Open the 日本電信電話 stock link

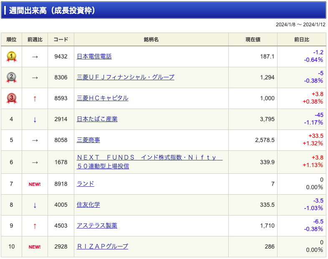(94, 56)
